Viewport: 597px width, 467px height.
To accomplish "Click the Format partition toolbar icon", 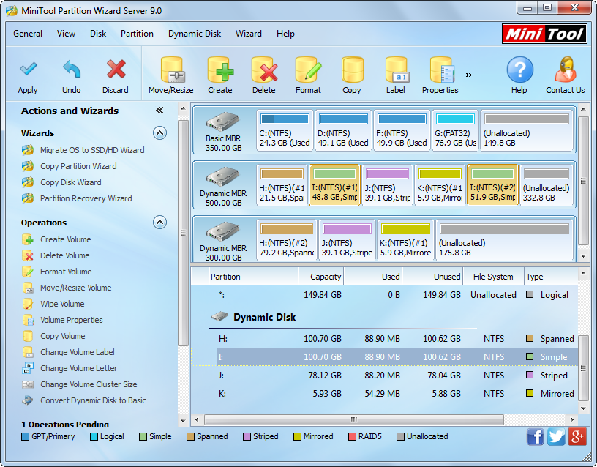I will (308, 70).
